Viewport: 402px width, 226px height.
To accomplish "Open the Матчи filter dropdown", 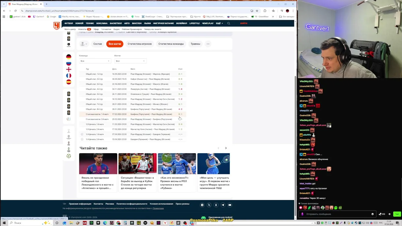I will tap(130, 61).
